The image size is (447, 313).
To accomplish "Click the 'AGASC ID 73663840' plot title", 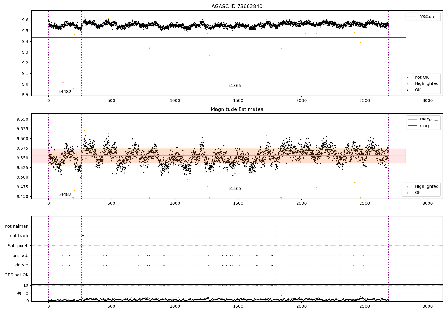I will [237, 7].
